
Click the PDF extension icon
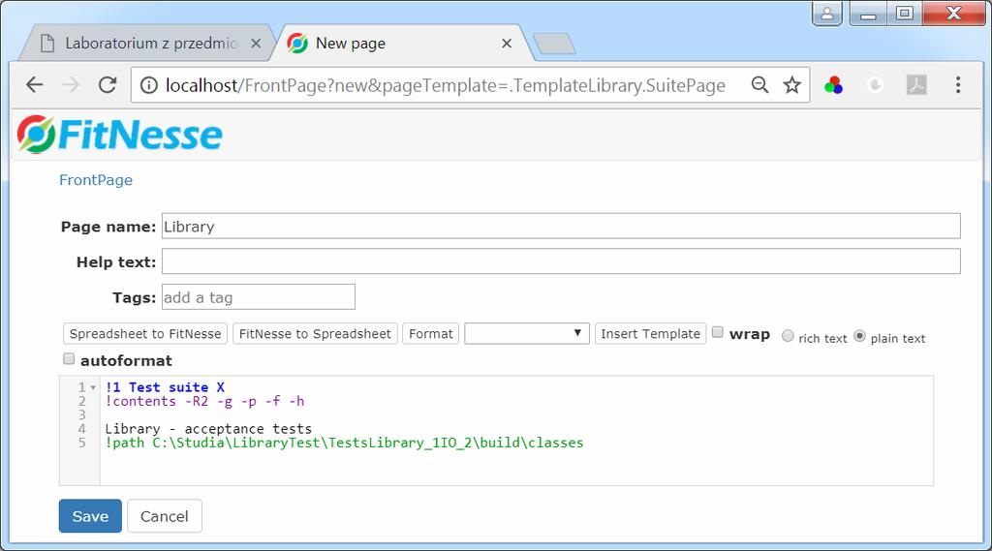tap(916, 85)
